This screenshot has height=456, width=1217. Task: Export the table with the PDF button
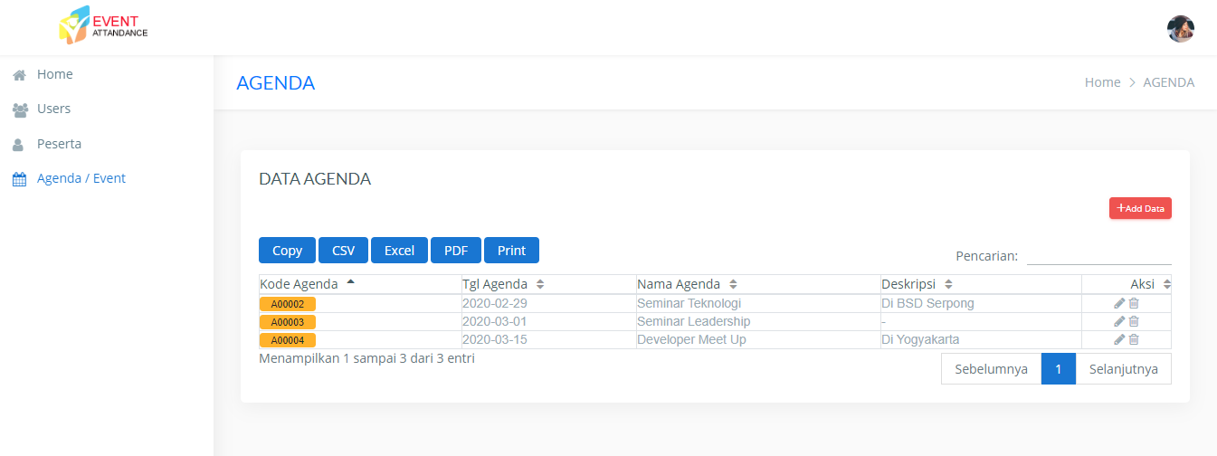(x=456, y=251)
